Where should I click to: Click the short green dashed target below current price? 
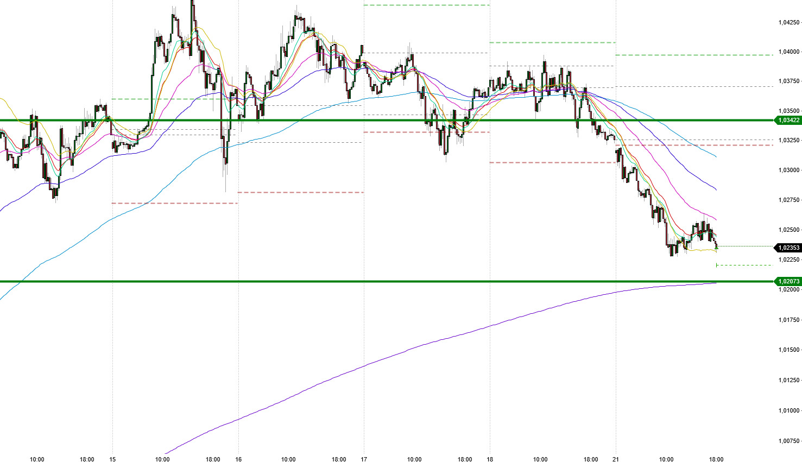click(x=744, y=265)
